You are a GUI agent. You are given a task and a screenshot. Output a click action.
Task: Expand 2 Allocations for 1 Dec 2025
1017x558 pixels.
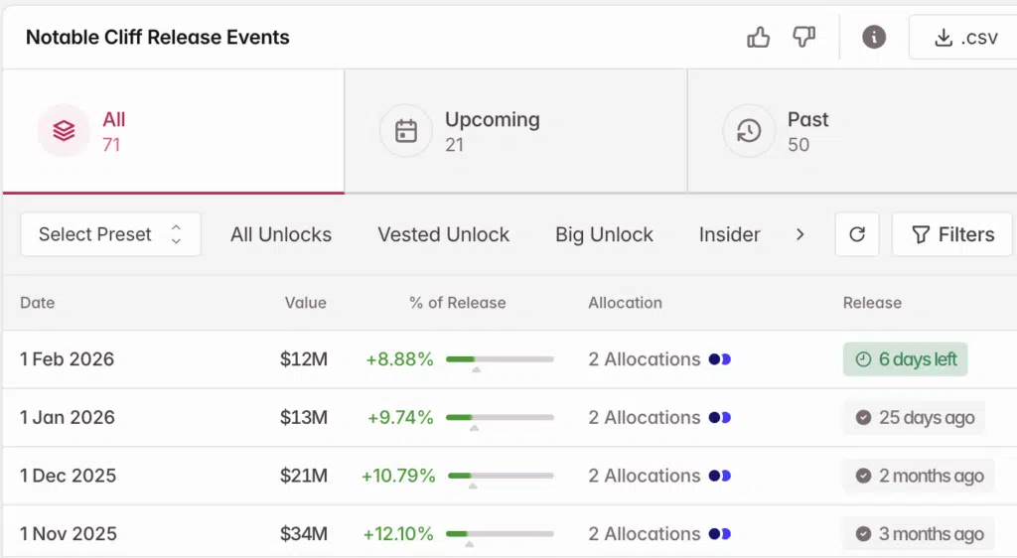tap(658, 476)
